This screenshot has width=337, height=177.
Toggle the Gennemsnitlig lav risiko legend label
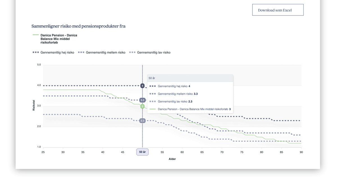[154, 53]
